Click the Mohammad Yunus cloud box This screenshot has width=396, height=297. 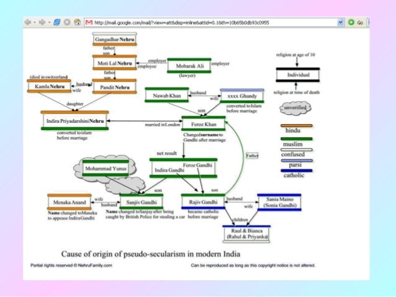click(106, 168)
